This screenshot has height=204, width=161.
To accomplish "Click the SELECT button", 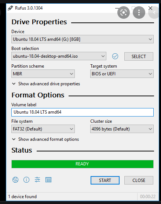I will click(139, 57).
